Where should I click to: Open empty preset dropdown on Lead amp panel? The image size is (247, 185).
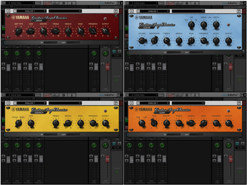188,103
